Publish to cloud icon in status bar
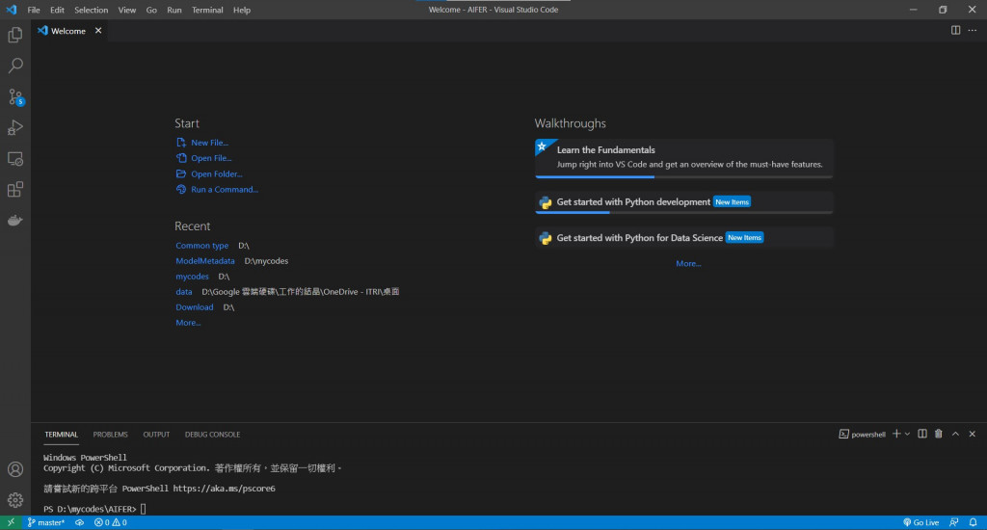 (79, 522)
